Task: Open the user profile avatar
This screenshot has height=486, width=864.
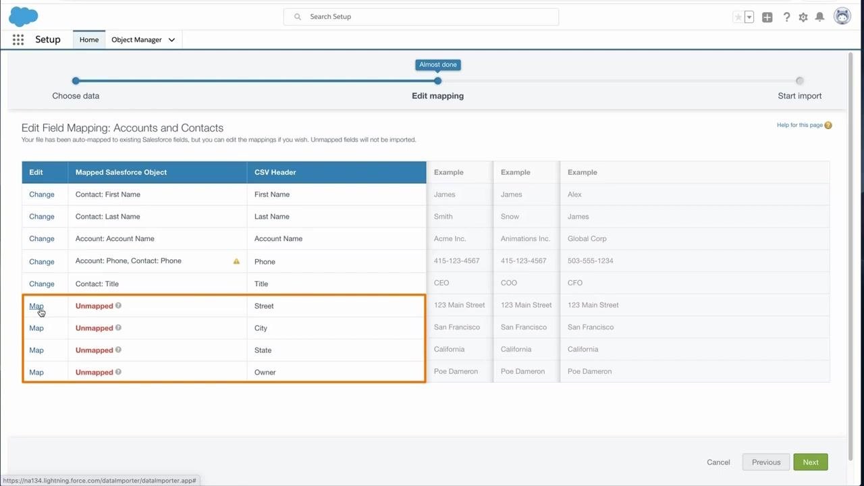Action: pyautogui.click(x=842, y=16)
